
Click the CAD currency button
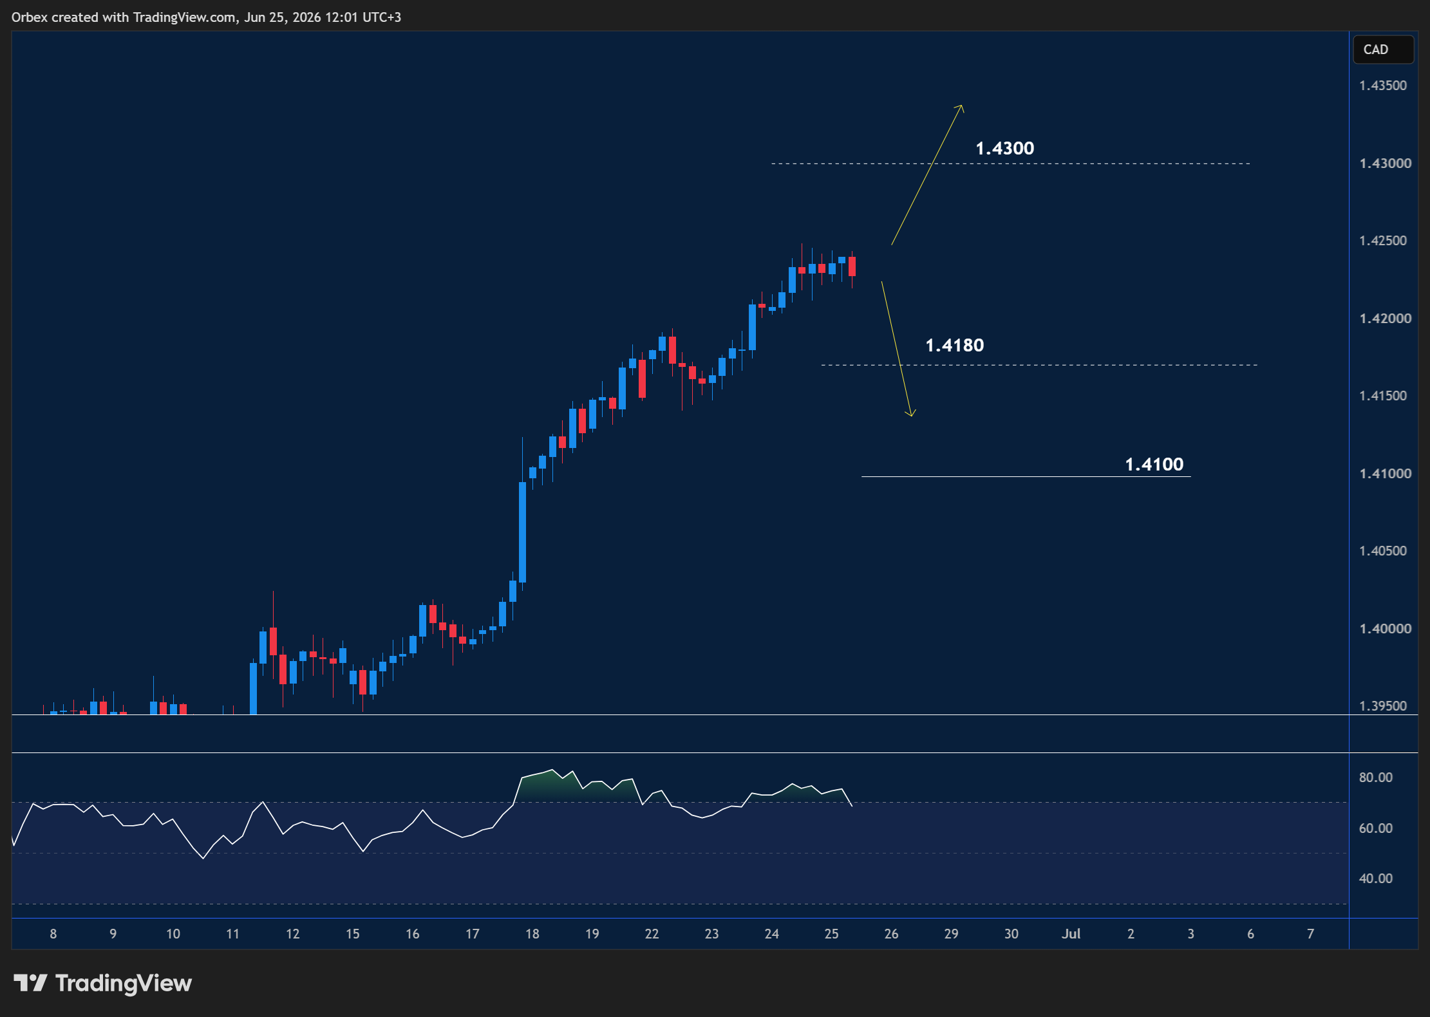(1383, 50)
